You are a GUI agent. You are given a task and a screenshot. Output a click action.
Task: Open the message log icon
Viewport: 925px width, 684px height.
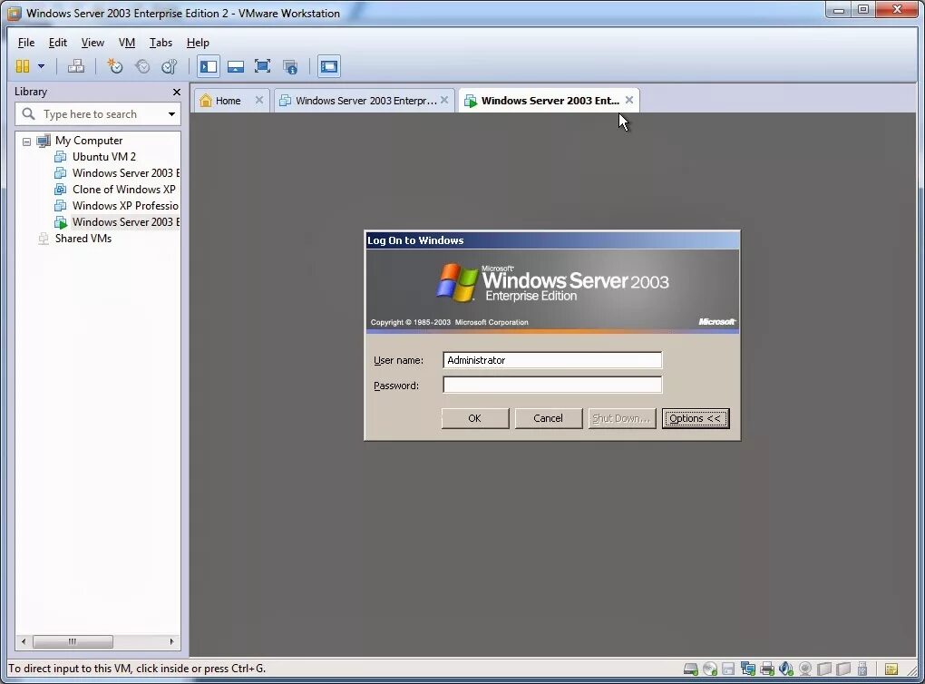tap(891, 669)
